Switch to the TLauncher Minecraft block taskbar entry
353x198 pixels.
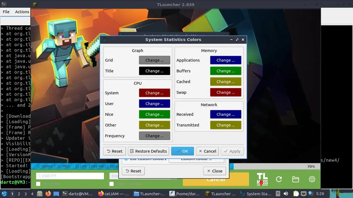(x=220, y=194)
